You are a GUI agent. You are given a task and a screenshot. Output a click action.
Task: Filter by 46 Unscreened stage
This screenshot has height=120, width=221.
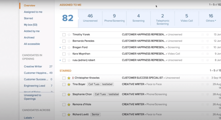point(90,18)
